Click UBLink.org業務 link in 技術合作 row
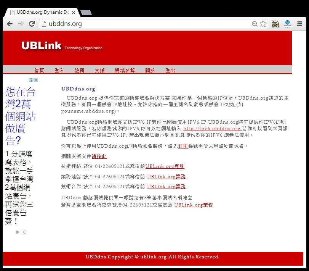 tap(167, 187)
